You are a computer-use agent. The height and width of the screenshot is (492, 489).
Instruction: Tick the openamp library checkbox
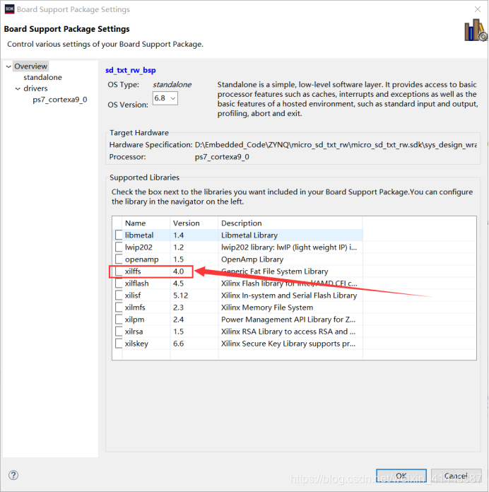pyautogui.click(x=119, y=259)
